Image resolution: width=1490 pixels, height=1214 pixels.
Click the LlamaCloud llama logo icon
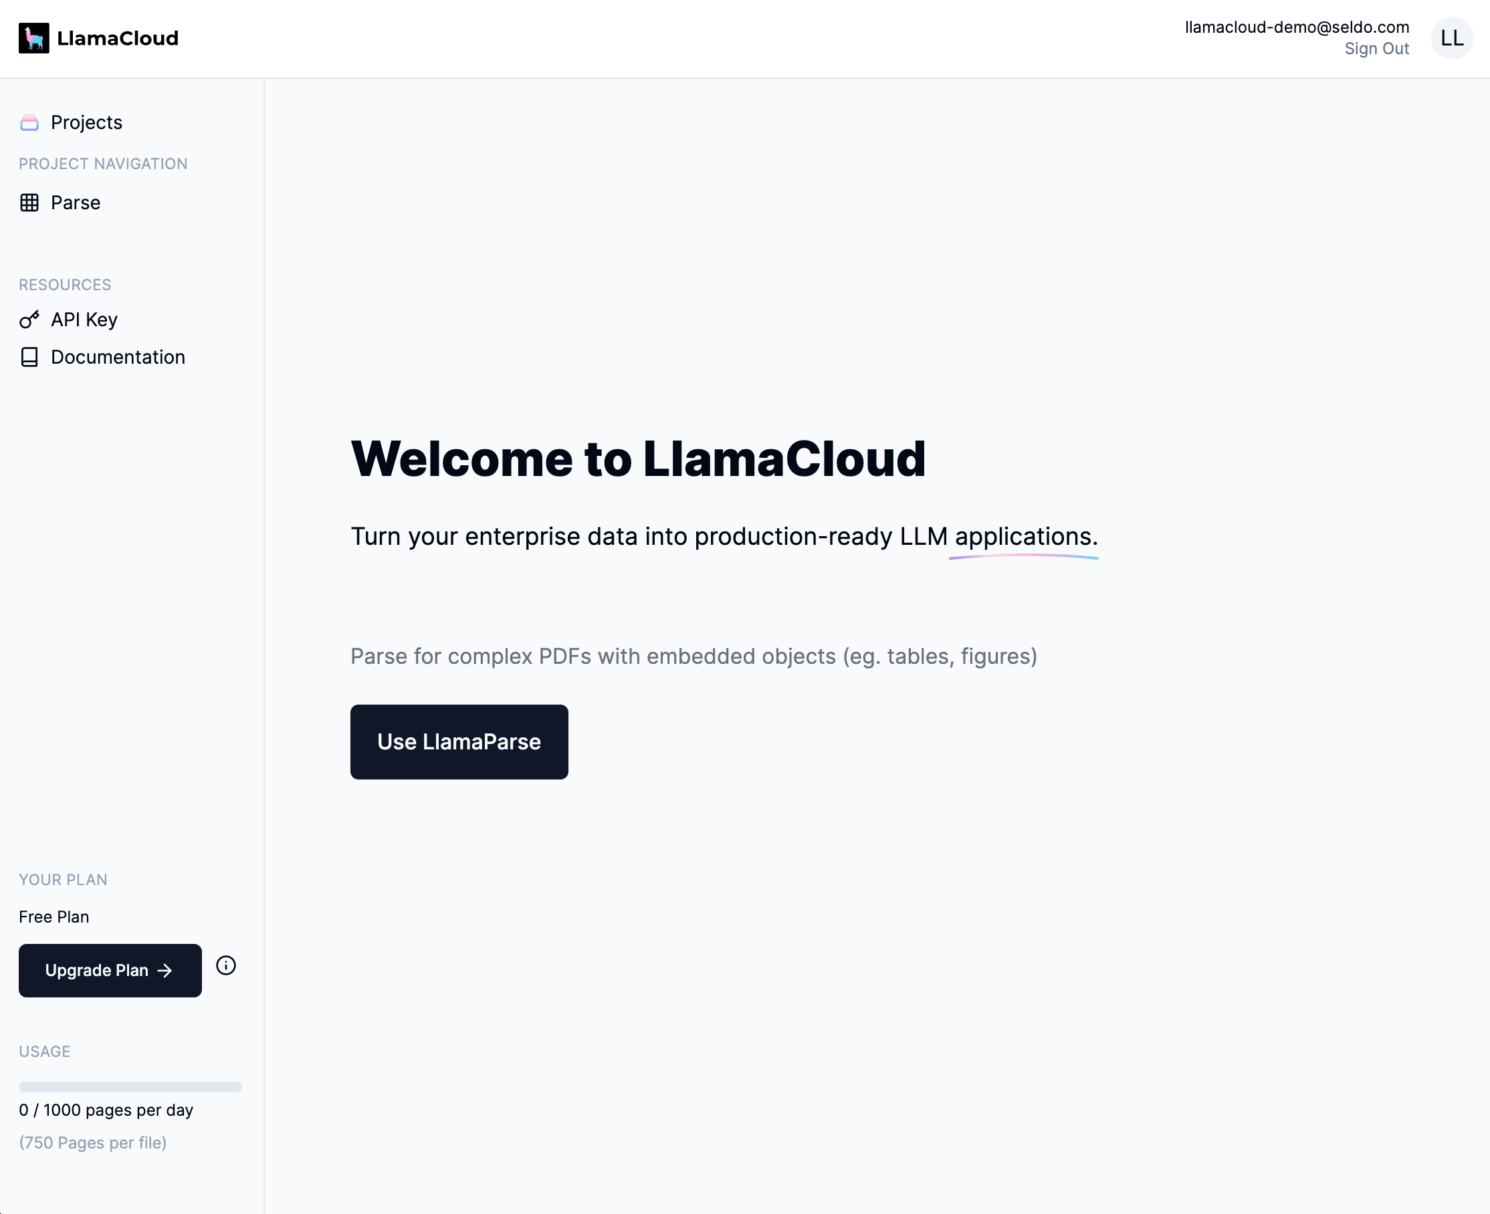pos(33,37)
